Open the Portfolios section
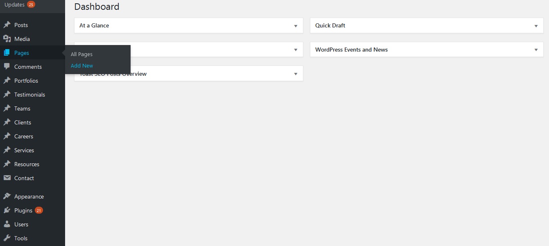The image size is (549, 246). 26,81
